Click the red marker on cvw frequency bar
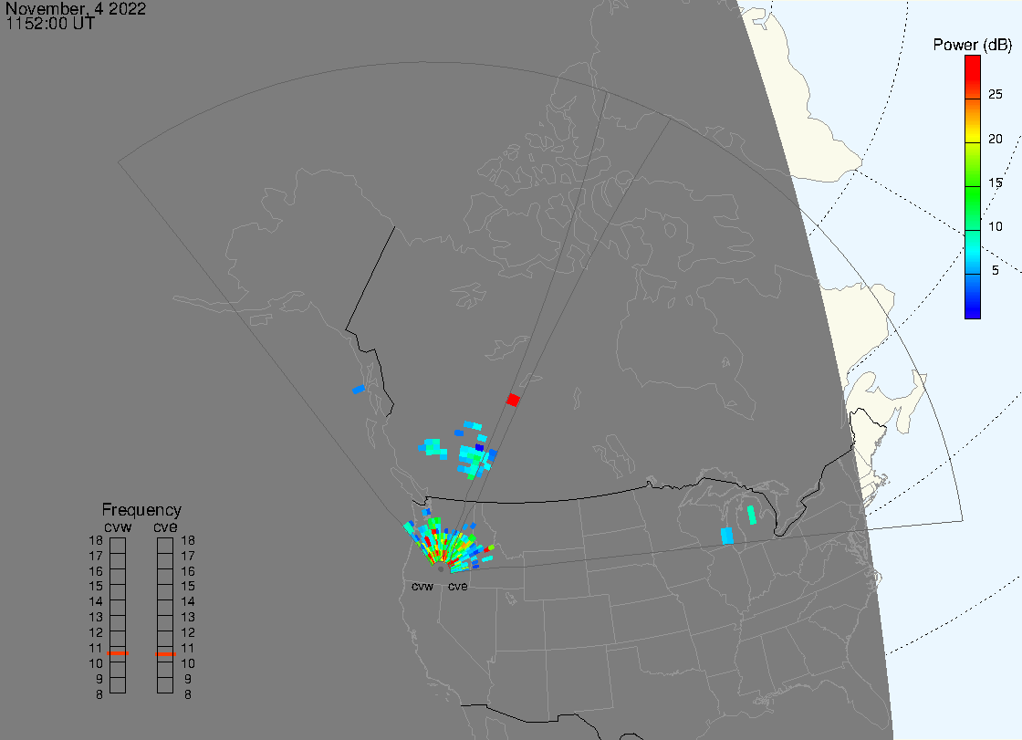The height and width of the screenshot is (740, 1022). click(118, 653)
